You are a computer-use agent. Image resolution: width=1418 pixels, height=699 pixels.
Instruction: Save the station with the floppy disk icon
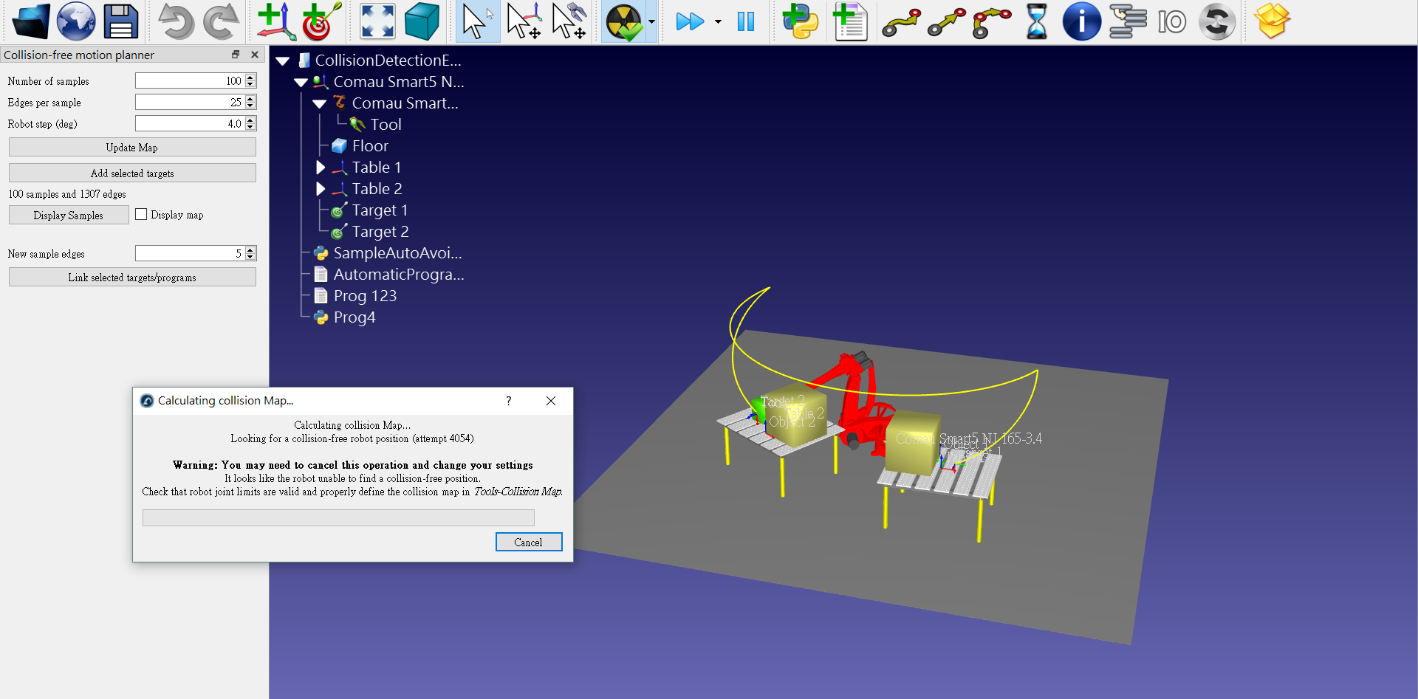click(x=121, y=21)
